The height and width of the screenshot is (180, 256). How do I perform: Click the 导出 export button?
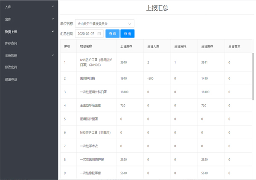127,34
